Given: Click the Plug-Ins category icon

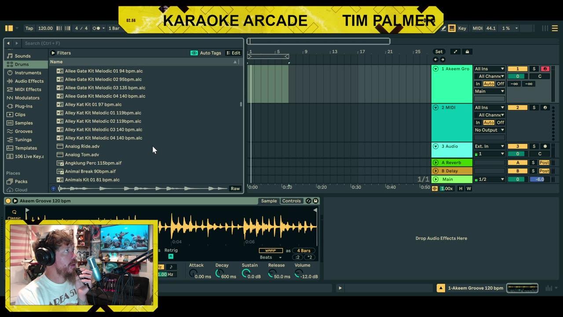Looking at the screenshot, I should [10, 106].
